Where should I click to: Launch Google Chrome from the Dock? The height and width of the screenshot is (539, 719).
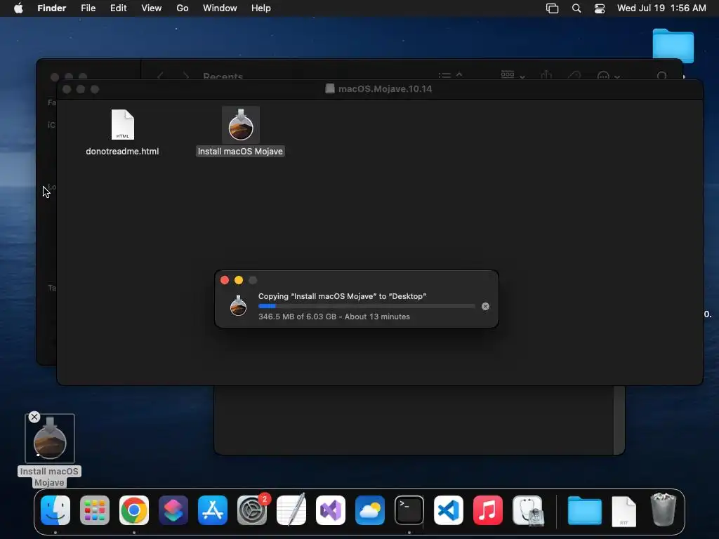134,510
